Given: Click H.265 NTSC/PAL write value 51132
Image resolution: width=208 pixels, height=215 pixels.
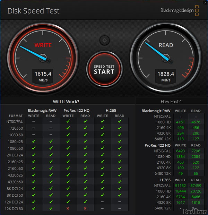Looking at the screenshot, I should 181,186.
